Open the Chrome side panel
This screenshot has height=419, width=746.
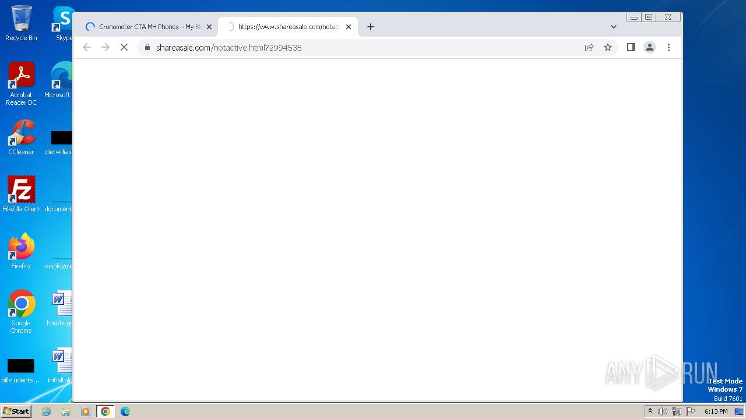[x=631, y=48]
